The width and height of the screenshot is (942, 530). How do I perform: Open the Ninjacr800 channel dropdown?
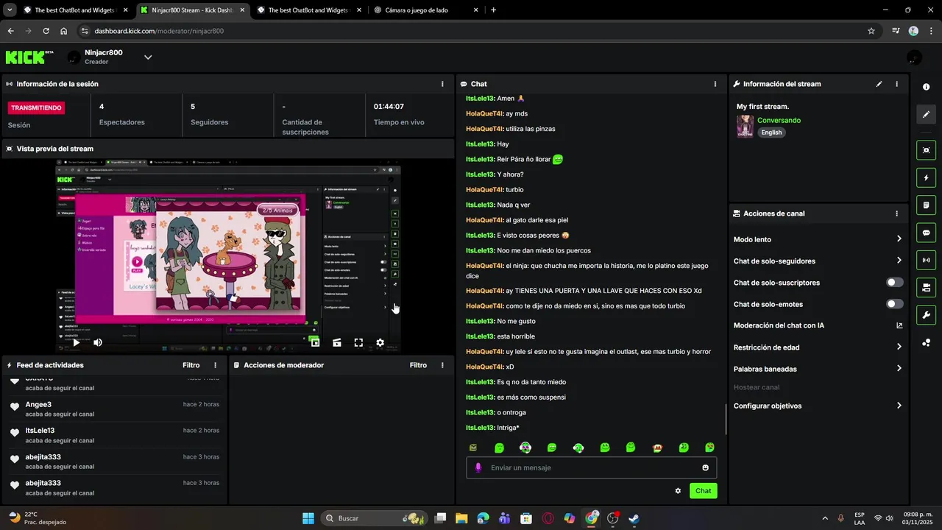click(x=148, y=57)
